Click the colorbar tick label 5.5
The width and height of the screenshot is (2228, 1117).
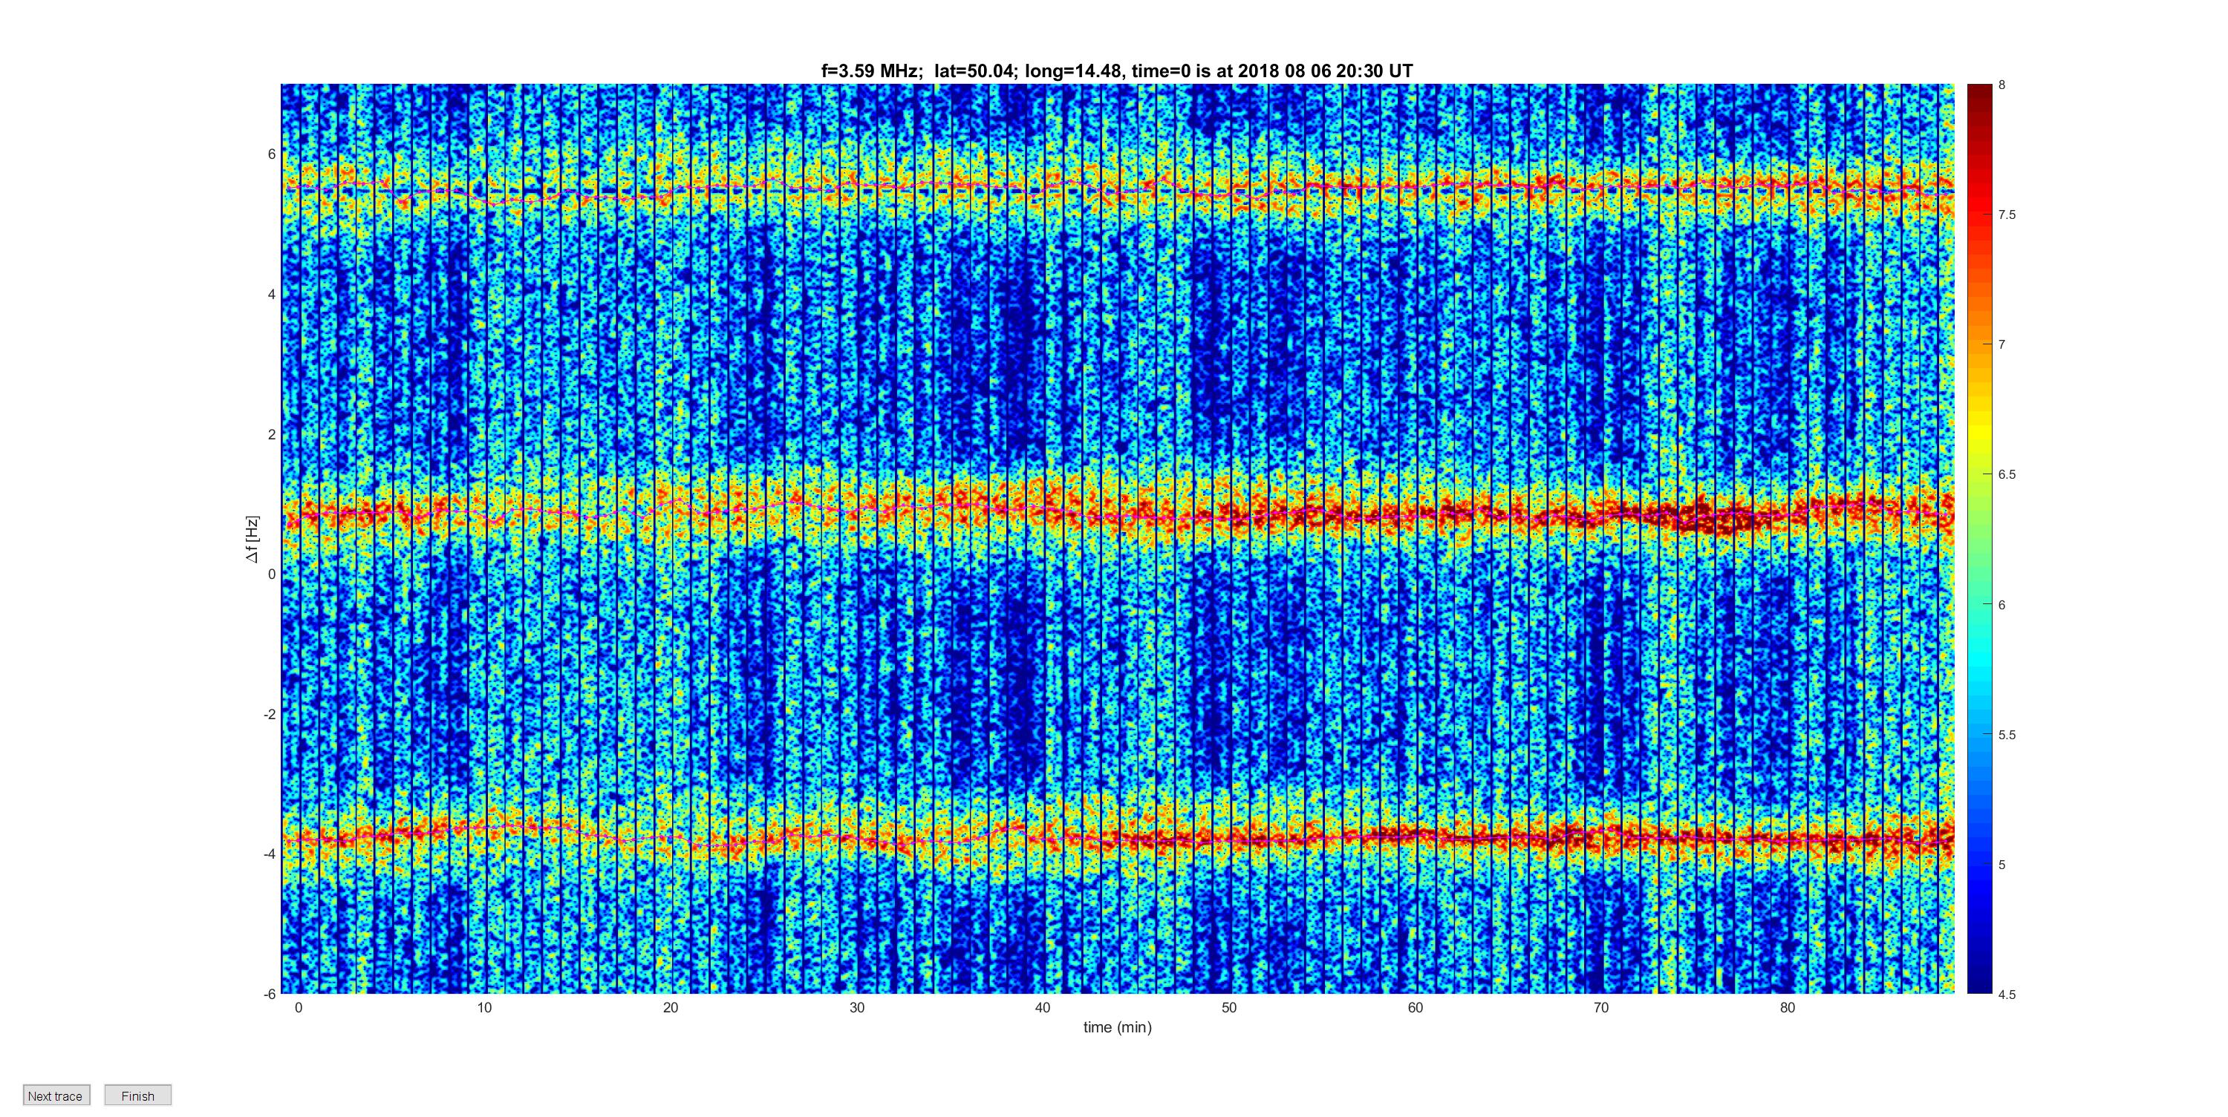pos(2007,735)
